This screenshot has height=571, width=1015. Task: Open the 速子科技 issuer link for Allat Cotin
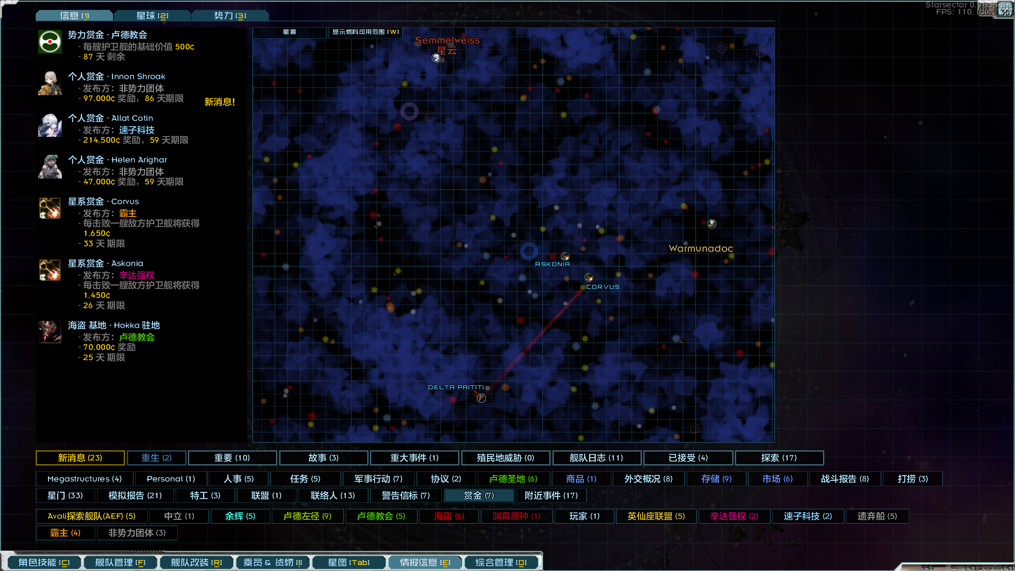pyautogui.click(x=137, y=130)
